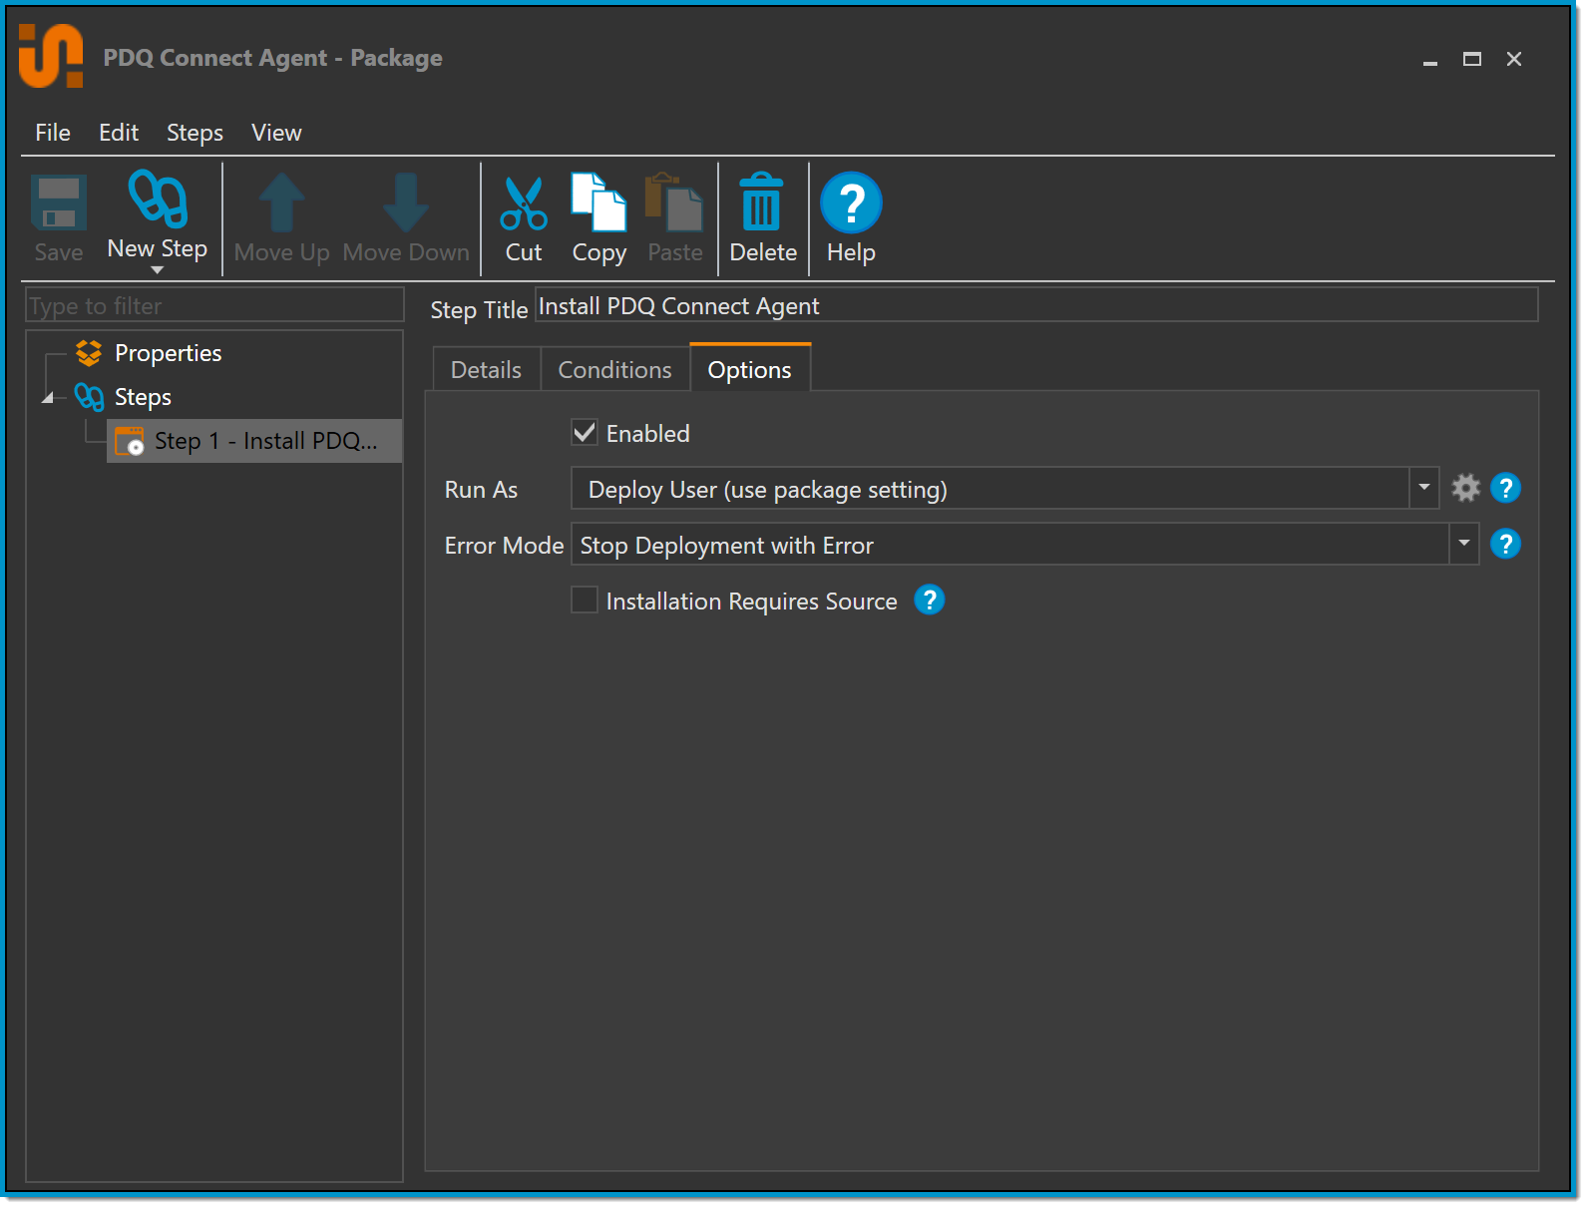The width and height of the screenshot is (1586, 1207).
Task: Click the Save toolbar icon
Action: tap(59, 202)
